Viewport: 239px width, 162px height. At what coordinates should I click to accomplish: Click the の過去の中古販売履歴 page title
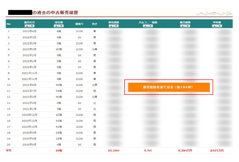coord(55,13)
